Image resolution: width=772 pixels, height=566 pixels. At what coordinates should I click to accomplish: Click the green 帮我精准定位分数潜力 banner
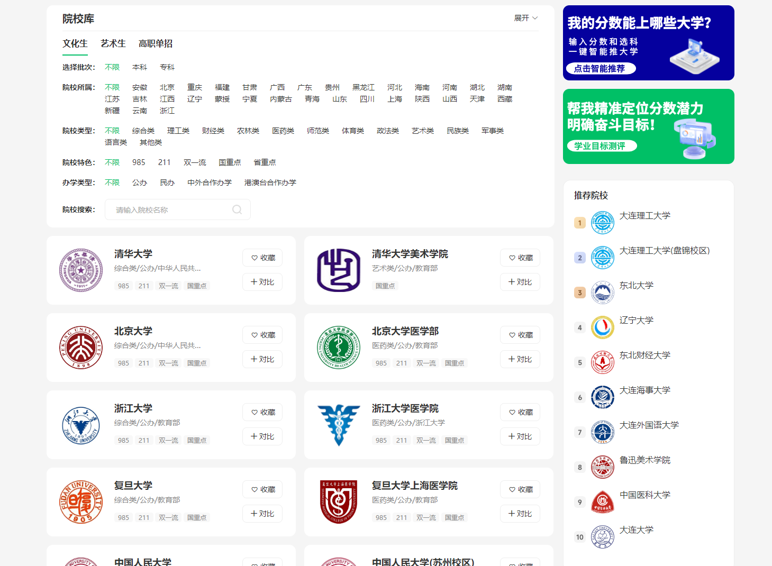(649, 126)
